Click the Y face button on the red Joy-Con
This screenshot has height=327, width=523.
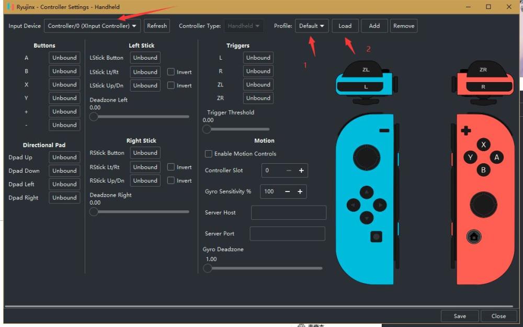point(470,157)
